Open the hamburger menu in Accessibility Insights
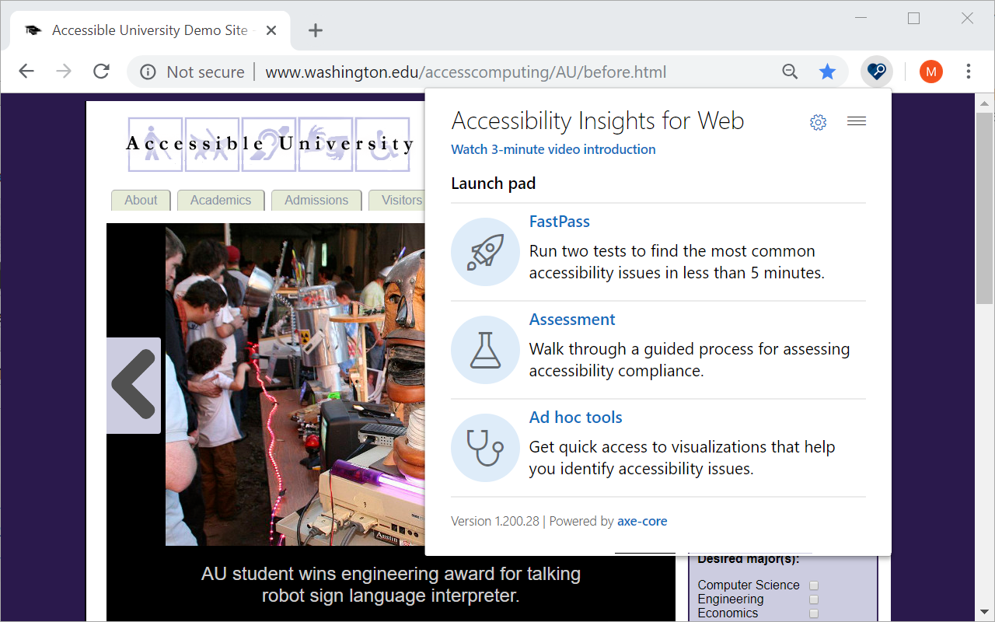995x622 pixels. tap(857, 121)
